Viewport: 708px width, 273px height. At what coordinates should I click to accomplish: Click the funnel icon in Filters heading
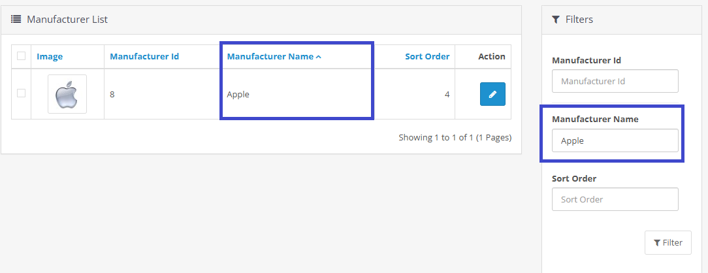pyautogui.click(x=556, y=20)
